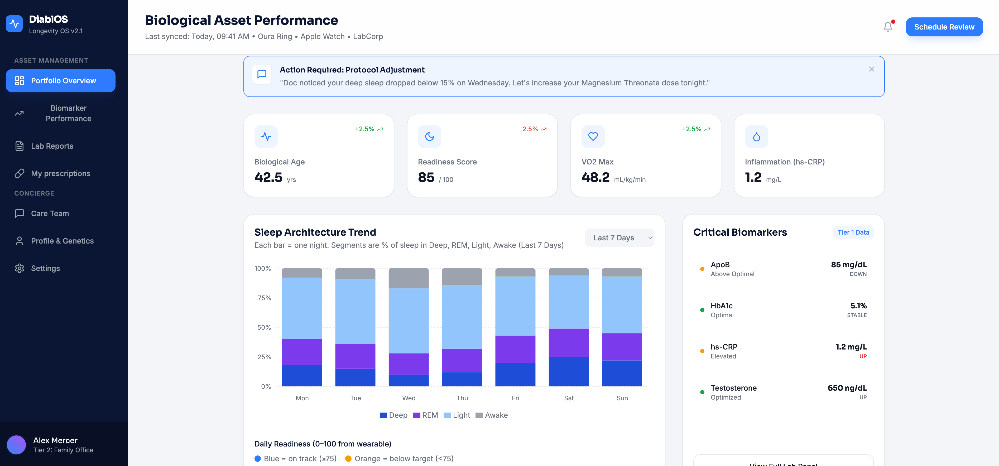Viewport: 999px width, 466px height.
Task: Open the Lab Reports section icon
Action: (x=20, y=146)
